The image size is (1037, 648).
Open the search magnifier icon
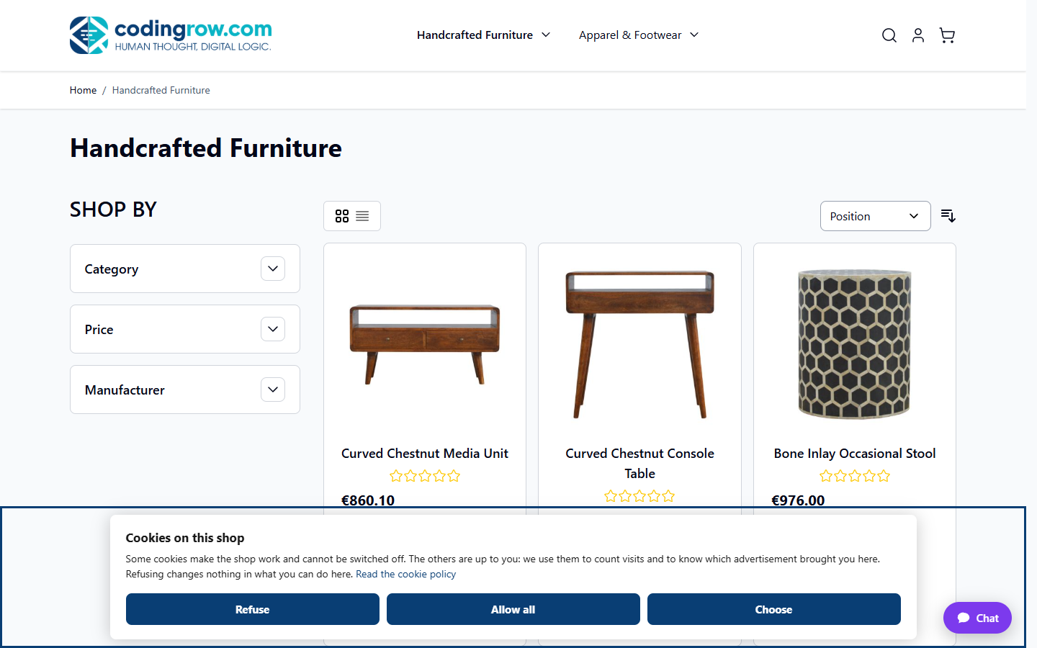(x=889, y=35)
